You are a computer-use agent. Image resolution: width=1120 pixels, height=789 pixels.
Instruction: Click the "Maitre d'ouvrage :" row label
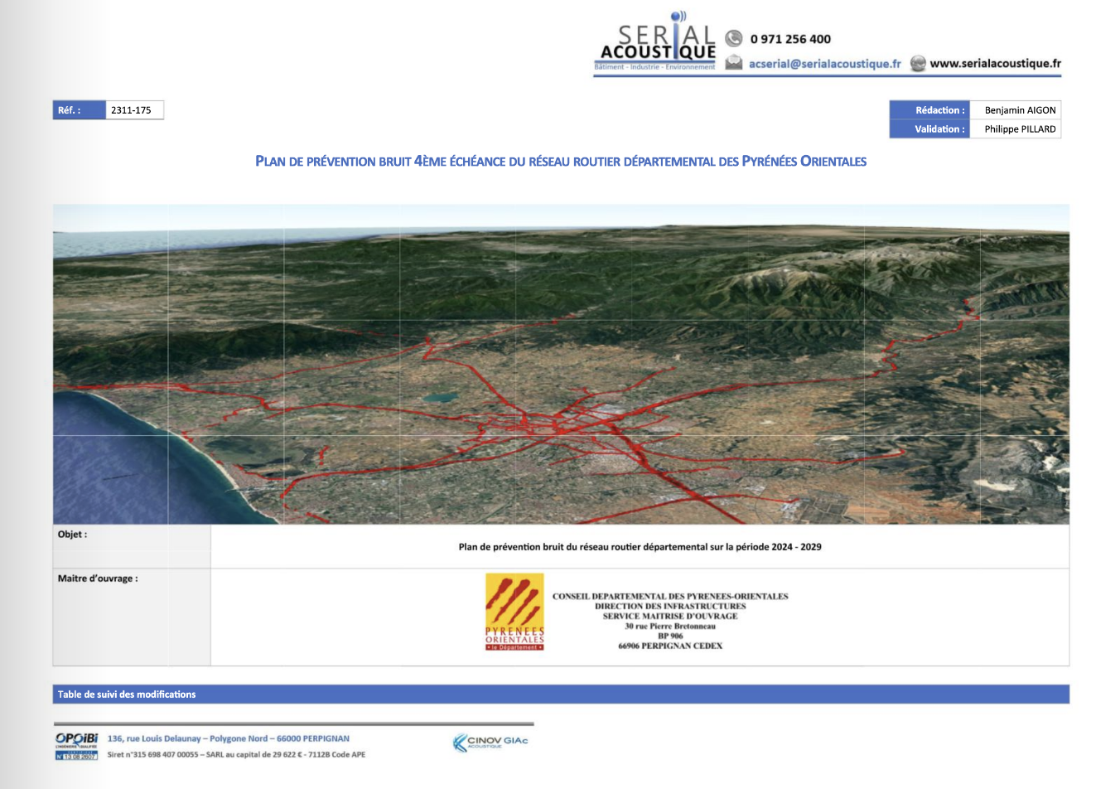[x=98, y=578]
